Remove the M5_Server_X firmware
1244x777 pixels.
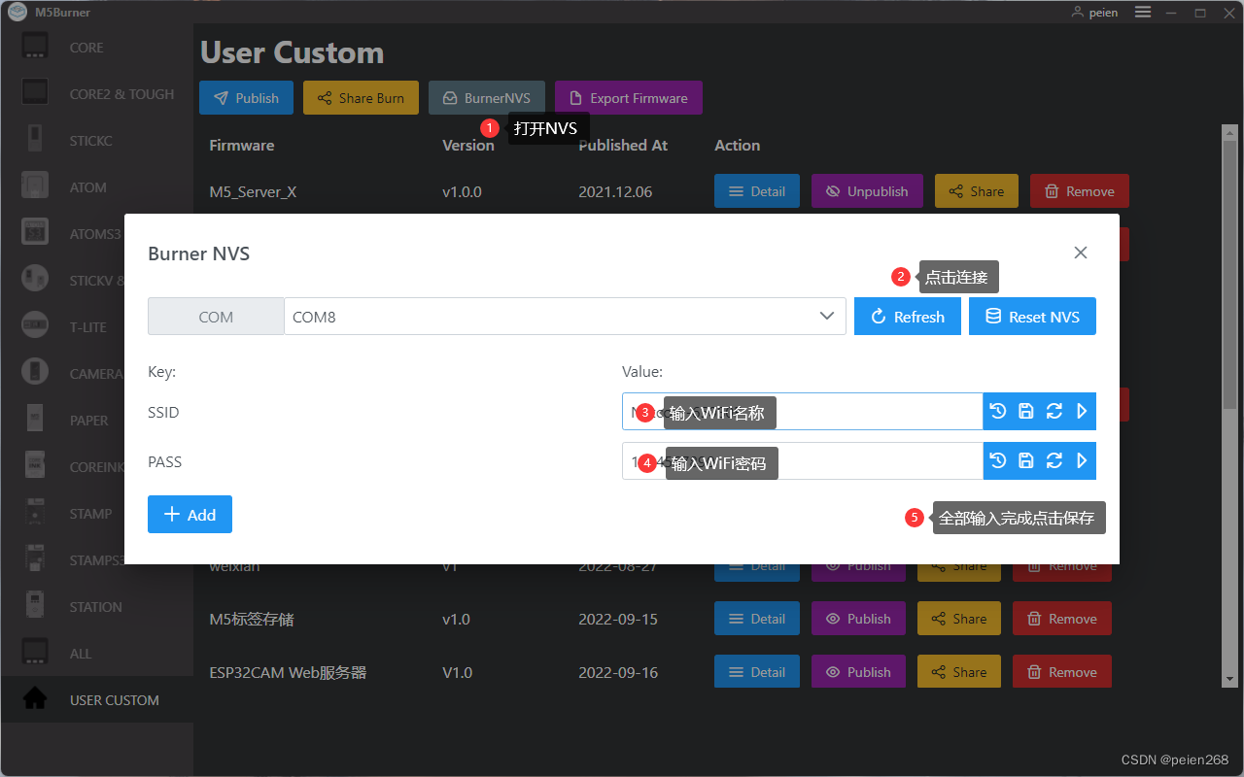click(1080, 191)
